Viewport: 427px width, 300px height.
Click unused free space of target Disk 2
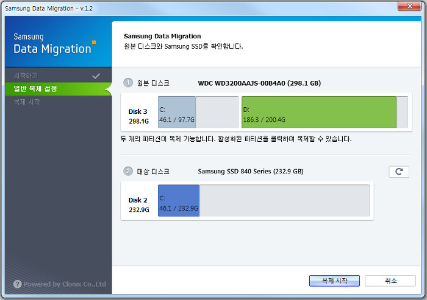click(x=284, y=201)
